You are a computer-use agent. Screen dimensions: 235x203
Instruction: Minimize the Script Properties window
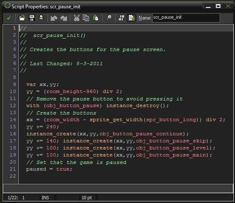point(208,6)
